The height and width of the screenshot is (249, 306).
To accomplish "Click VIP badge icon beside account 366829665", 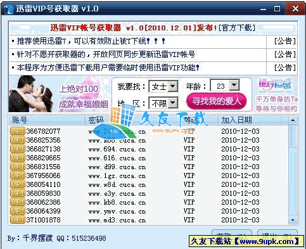I will coord(18,158).
